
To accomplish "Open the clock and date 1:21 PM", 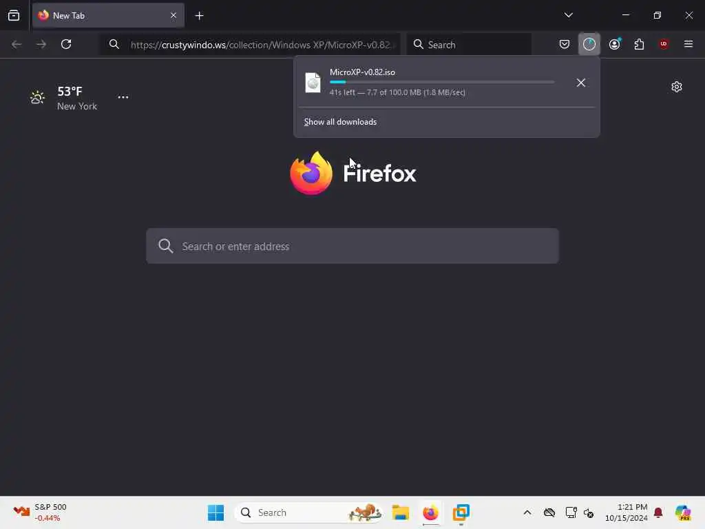I will pyautogui.click(x=626, y=512).
